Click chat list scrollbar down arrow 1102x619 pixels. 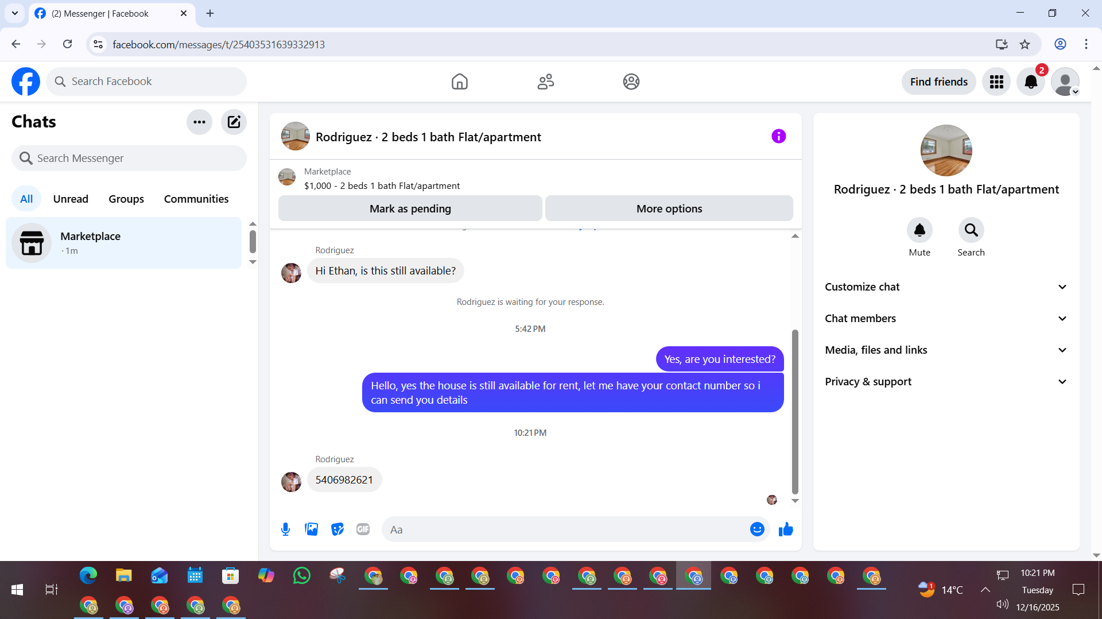point(253,262)
